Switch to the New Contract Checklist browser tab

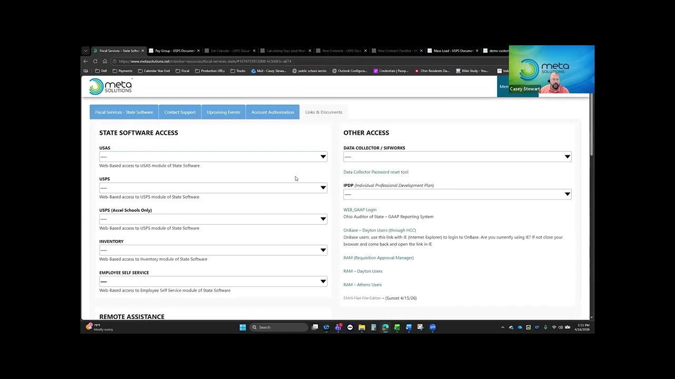(397, 51)
